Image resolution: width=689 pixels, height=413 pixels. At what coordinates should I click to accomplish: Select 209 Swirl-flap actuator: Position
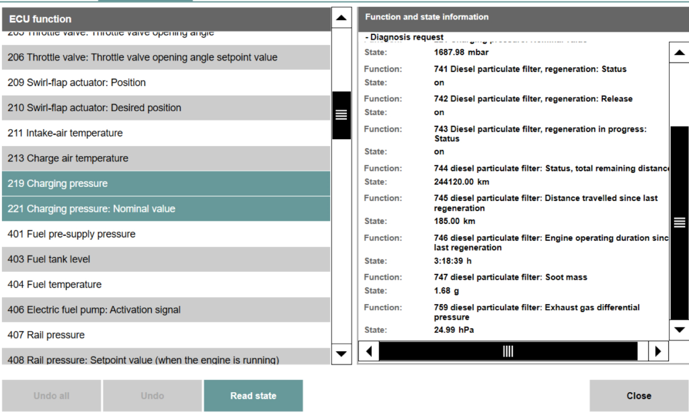click(165, 83)
